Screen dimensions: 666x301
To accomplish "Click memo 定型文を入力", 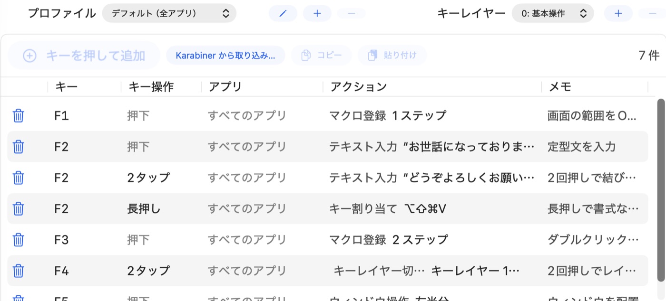I will click(x=581, y=147).
